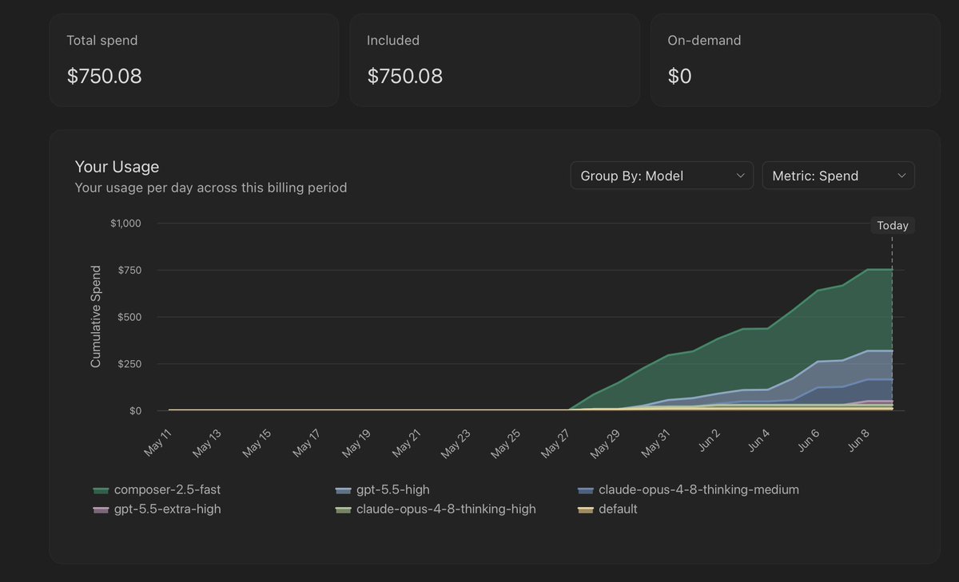The image size is (959, 582).
Task: Toggle claude-opus-4-8-thinking-high legend swatch
Action: 343,509
